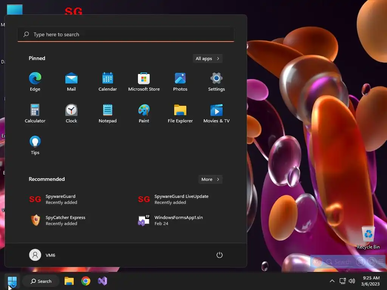Open Edge from pinned apps
The height and width of the screenshot is (290, 387).
[x=35, y=82]
